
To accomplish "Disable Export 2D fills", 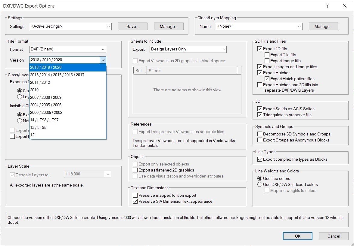I will 260,48.
